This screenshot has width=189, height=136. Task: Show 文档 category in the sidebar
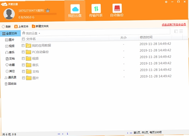pyautogui.click(x=10, y=59)
